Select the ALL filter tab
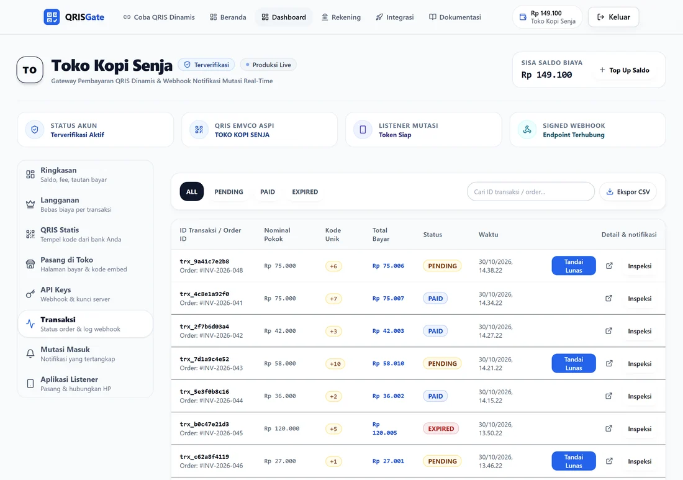This screenshot has width=683, height=480. [x=192, y=192]
